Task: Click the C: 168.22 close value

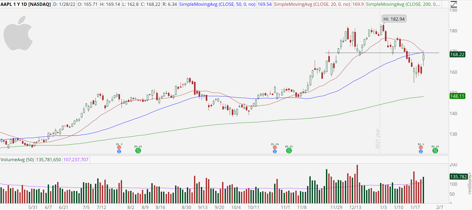Action: pos(151,4)
